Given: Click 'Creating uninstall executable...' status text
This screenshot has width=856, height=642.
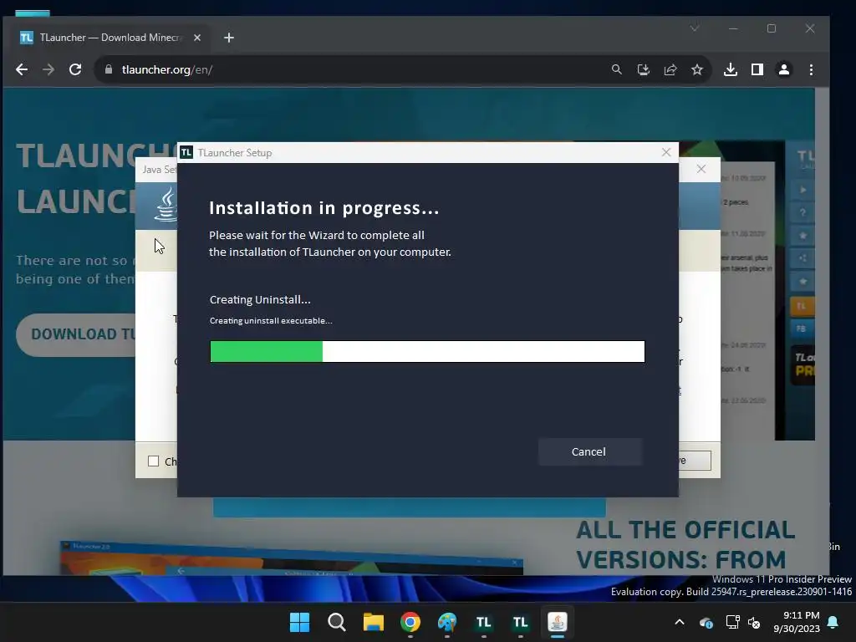Looking at the screenshot, I should coord(271,320).
